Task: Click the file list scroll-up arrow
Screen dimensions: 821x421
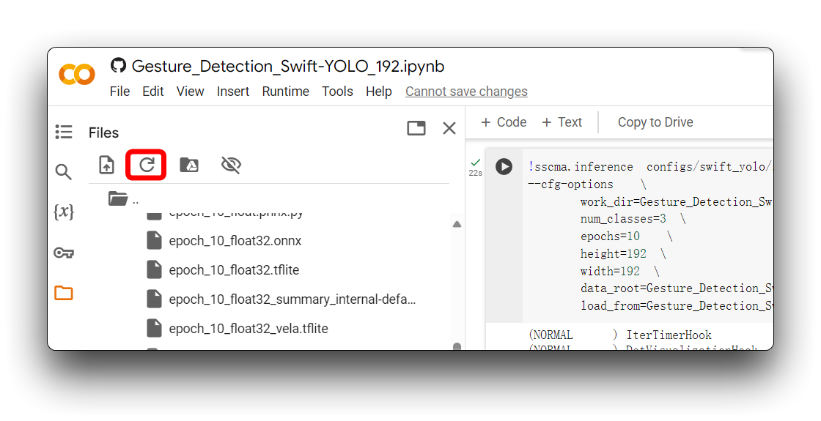Action: [457, 224]
